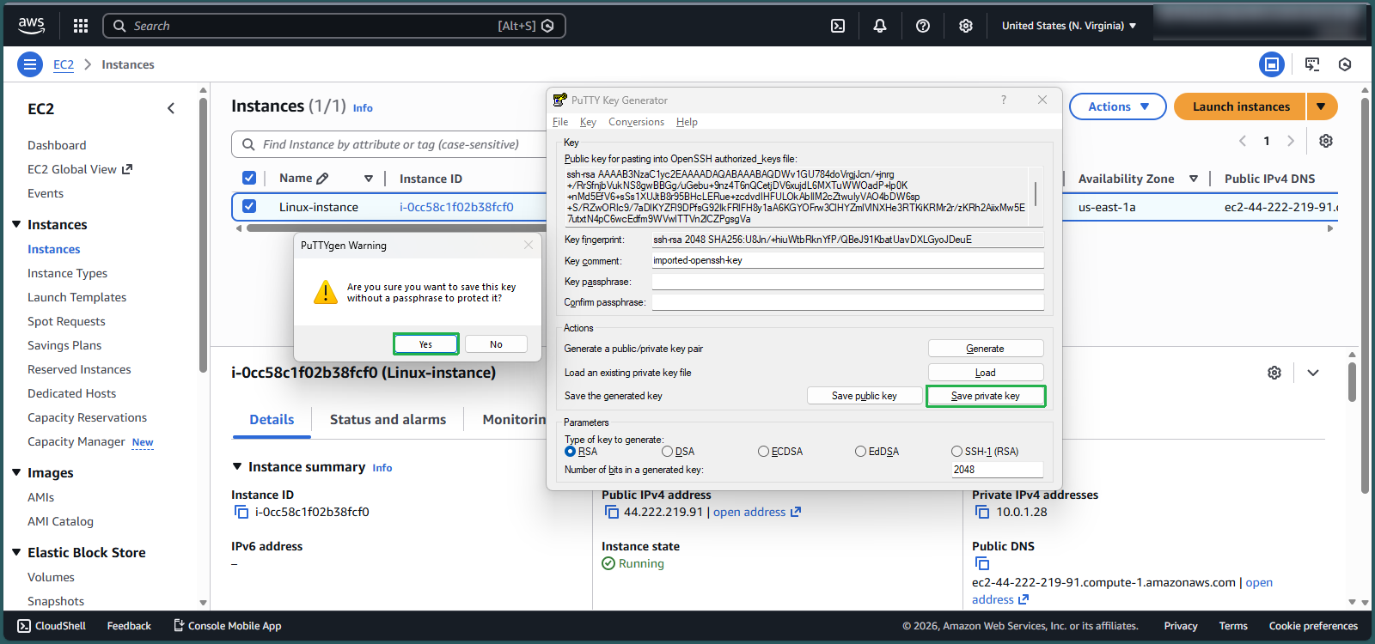Open details panel settings gear
Image resolution: width=1375 pixels, height=644 pixels.
click(x=1274, y=373)
